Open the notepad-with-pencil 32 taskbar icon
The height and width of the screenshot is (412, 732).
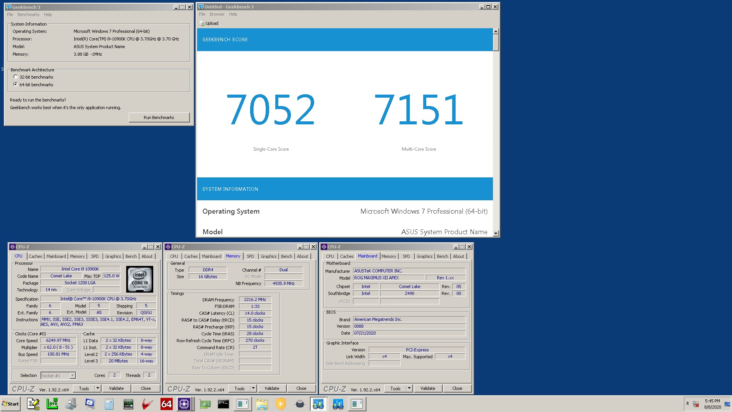click(x=33, y=404)
